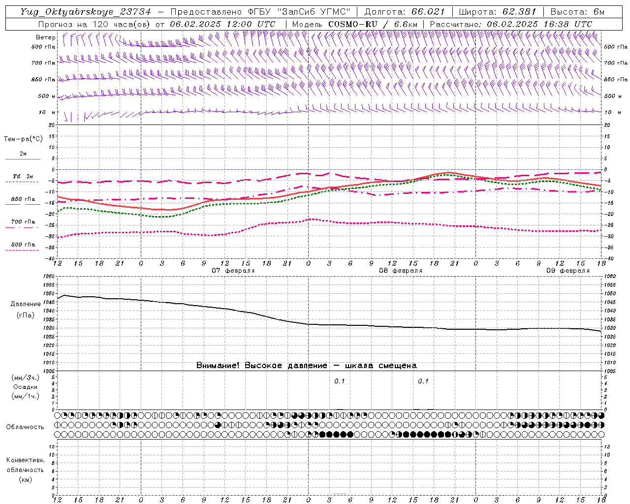Click the '(гПа)' unit under Давление

[26, 315]
